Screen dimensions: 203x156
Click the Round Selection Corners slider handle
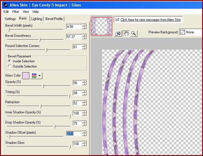click(x=46, y=50)
